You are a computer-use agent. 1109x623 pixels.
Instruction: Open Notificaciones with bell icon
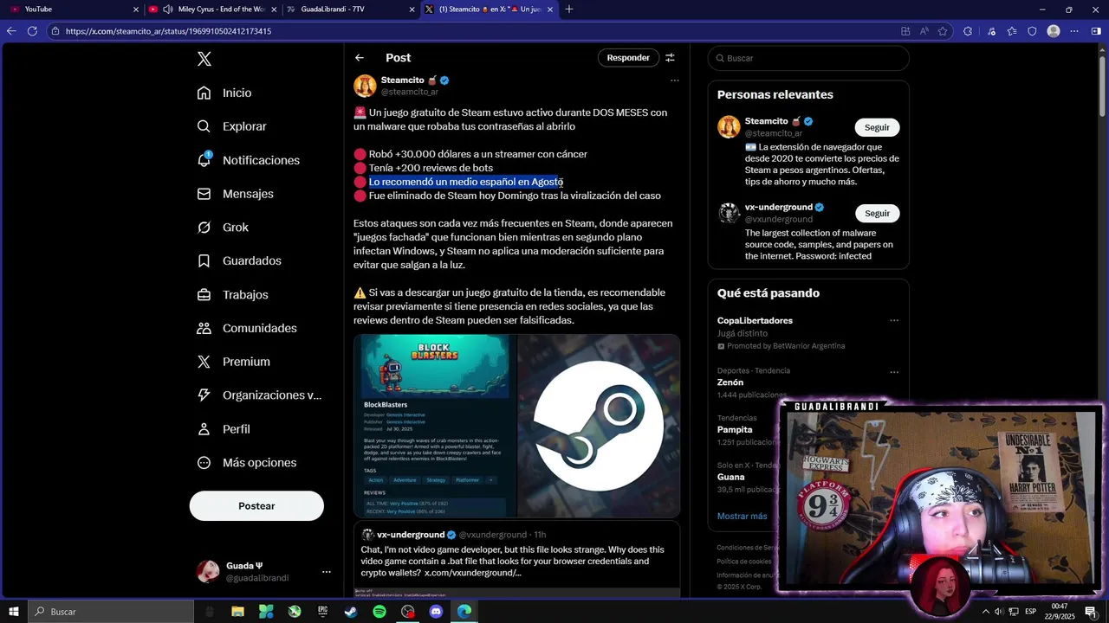248,160
